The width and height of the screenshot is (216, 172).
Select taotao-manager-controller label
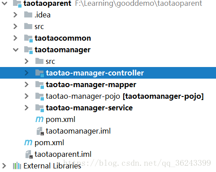(x=95, y=73)
